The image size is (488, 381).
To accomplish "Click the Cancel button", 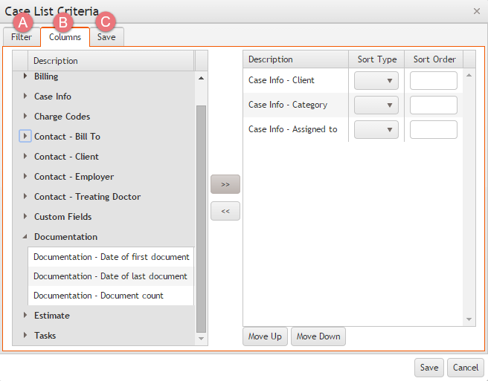I will 466,368.
